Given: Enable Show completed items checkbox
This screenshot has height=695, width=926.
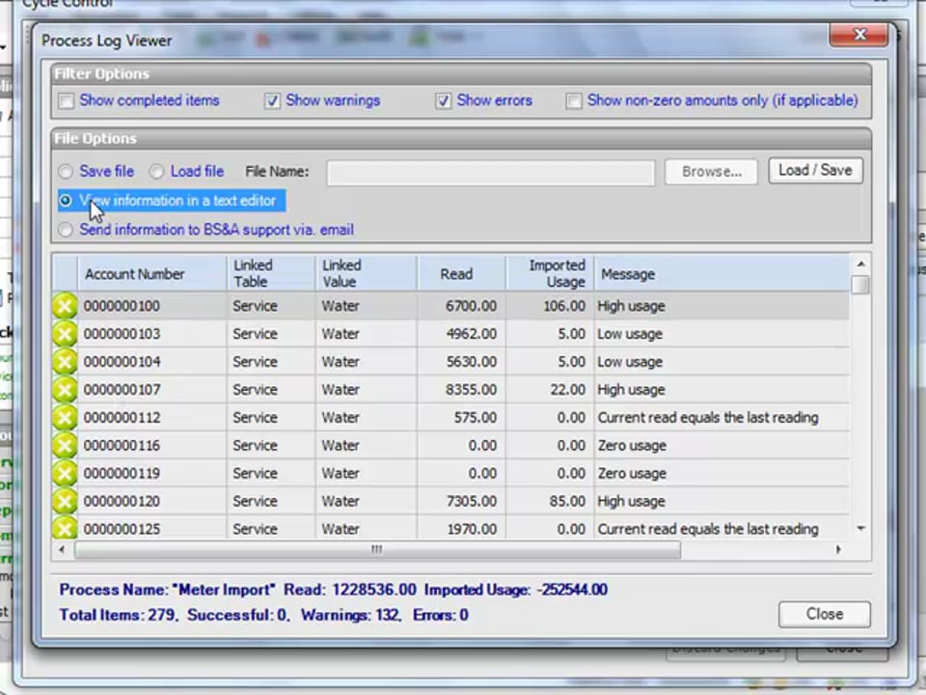Looking at the screenshot, I should [x=67, y=101].
